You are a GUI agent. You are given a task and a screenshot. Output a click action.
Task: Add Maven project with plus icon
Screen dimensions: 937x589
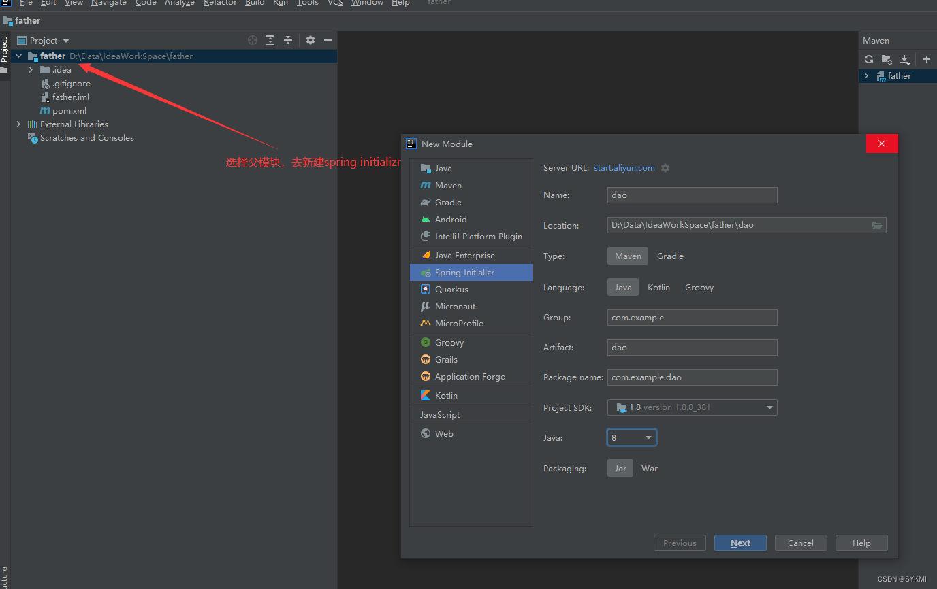[x=927, y=59]
